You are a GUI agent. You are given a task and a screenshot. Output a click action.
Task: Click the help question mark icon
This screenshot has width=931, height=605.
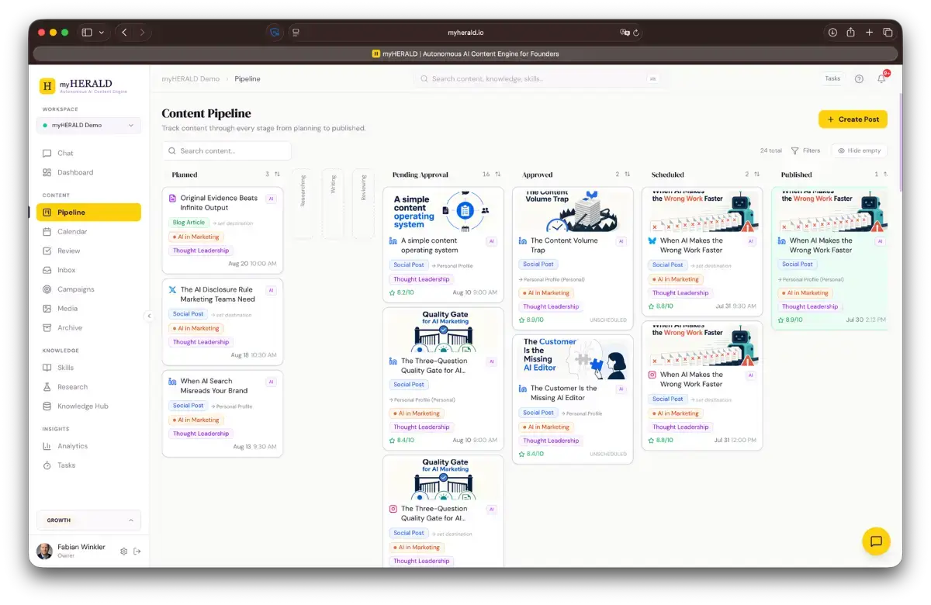[859, 78]
